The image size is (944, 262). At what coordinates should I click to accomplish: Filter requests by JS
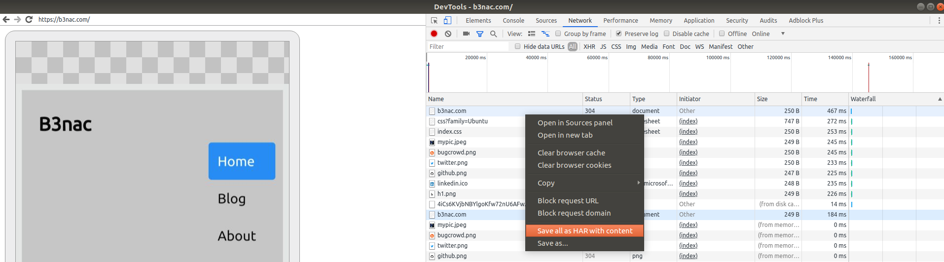603,47
